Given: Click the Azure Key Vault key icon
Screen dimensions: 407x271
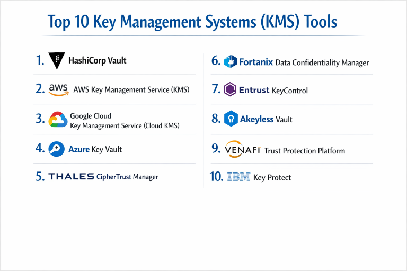Looking at the screenshot, I should pos(56,149).
